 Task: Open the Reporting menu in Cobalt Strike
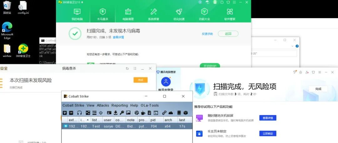click(x=120, y=105)
